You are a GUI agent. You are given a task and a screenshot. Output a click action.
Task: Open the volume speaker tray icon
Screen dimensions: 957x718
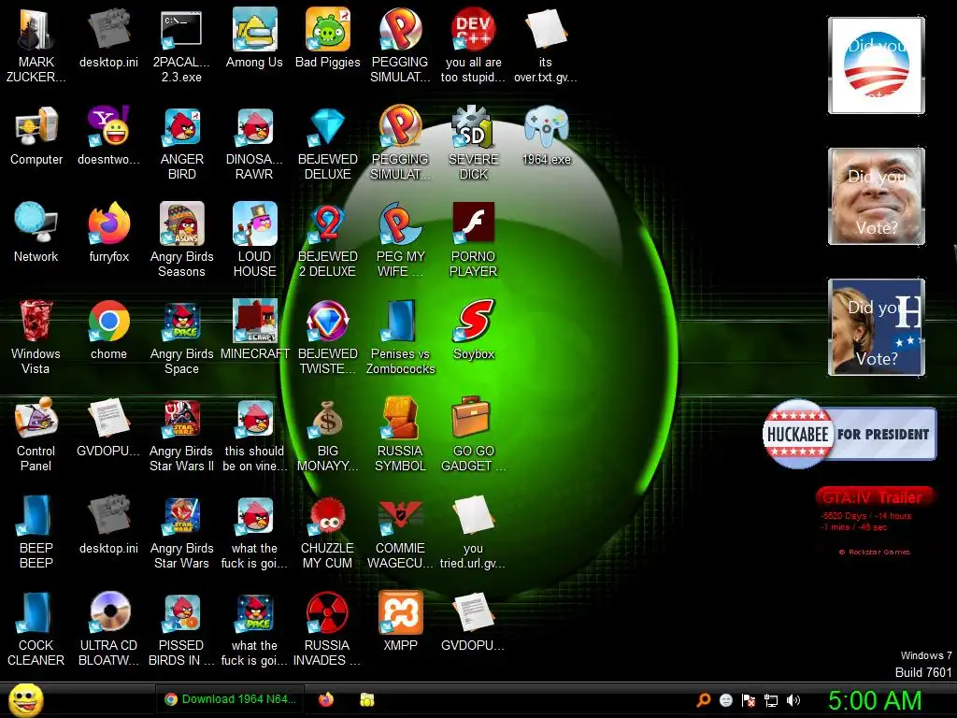793,700
